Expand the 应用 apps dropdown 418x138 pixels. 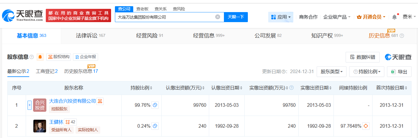click(x=281, y=17)
